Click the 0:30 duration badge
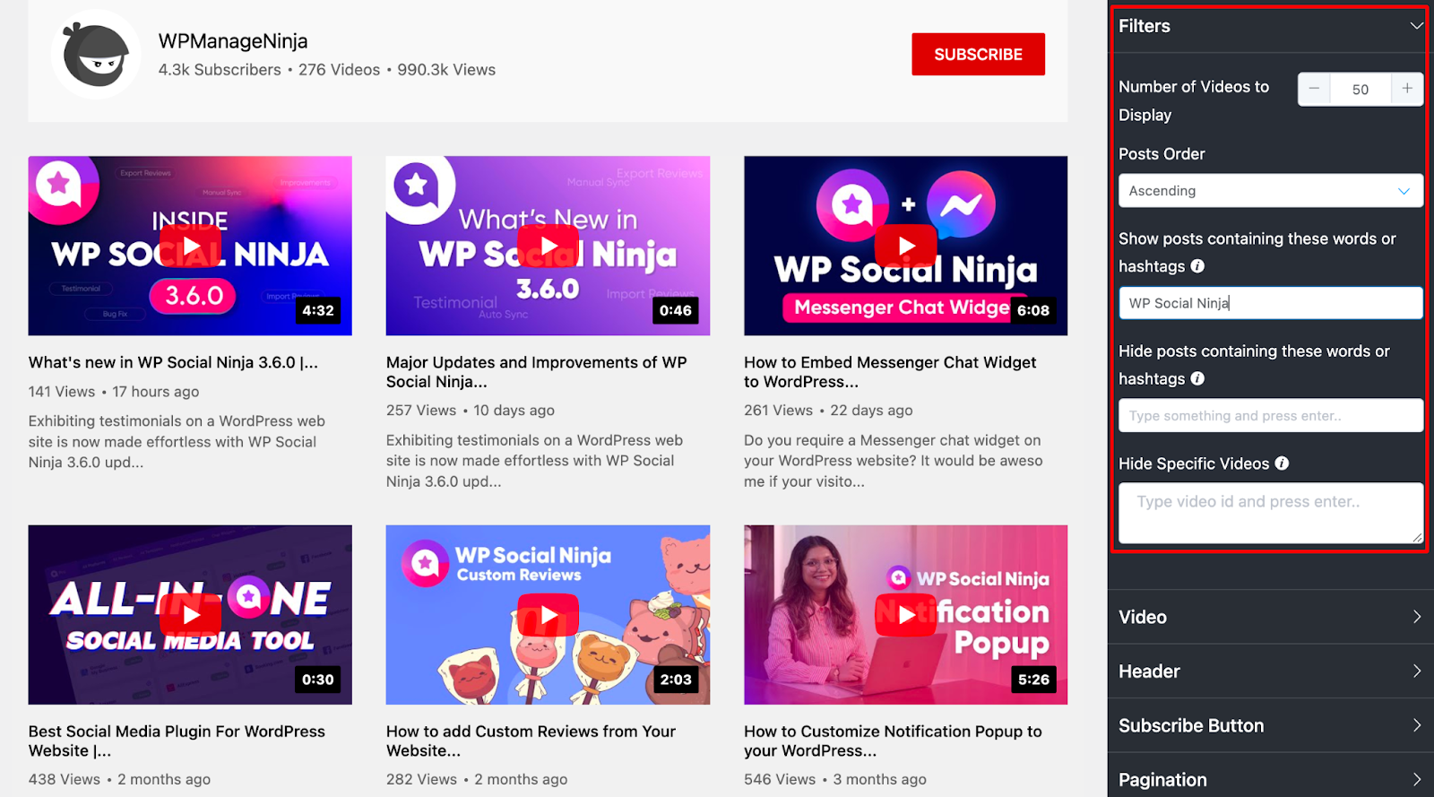The height and width of the screenshot is (797, 1434). [x=318, y=680]
